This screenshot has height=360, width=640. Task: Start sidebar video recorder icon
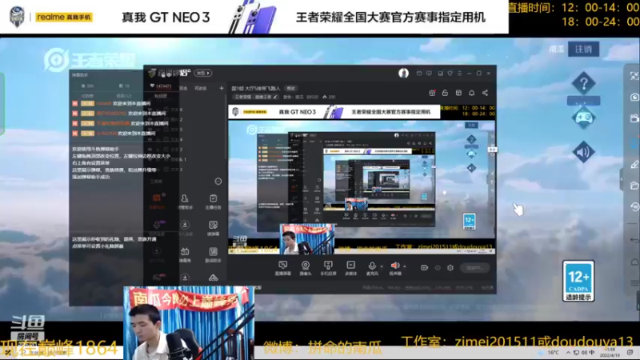[634, 118]
